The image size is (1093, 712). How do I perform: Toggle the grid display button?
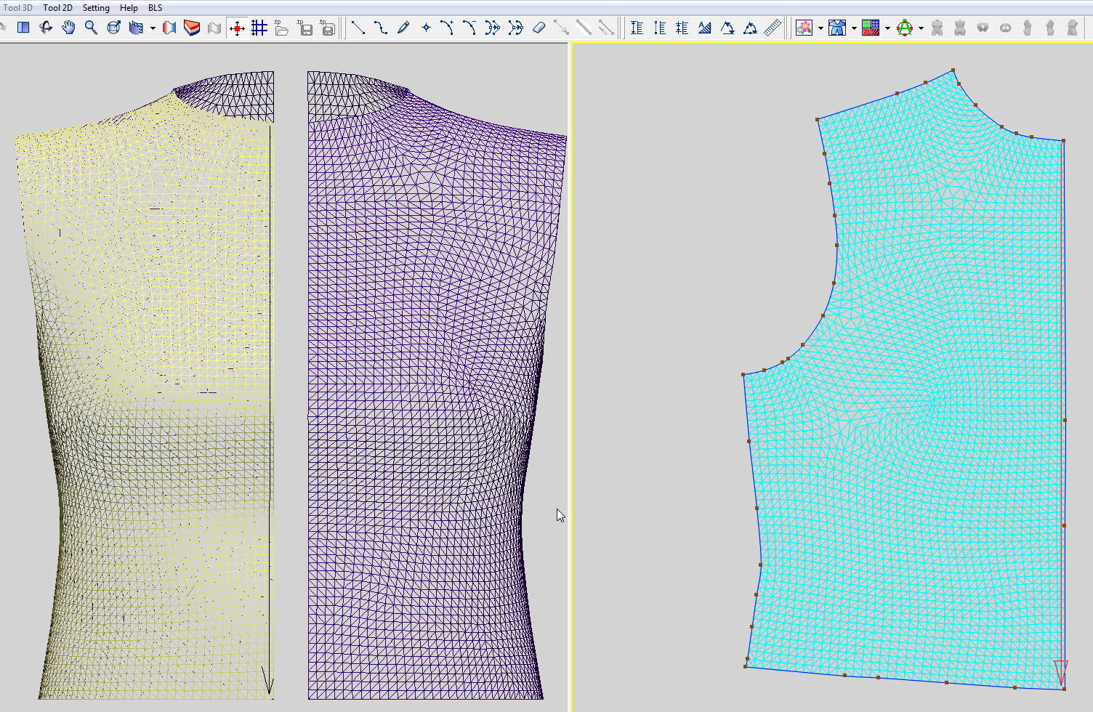(x=259, y=28)
